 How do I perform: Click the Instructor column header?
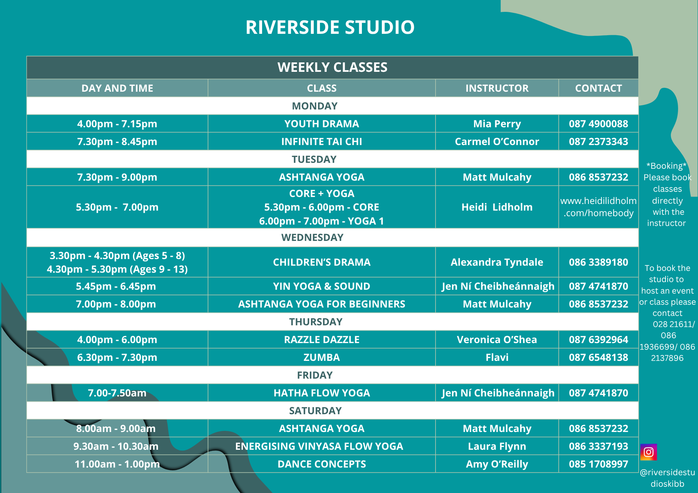497,88
